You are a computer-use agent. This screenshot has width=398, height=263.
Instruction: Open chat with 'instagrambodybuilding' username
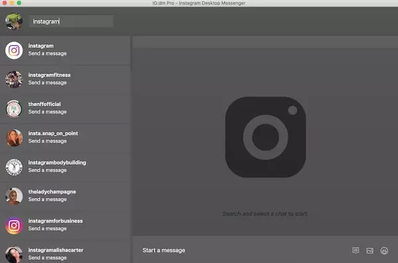(x=57, y=163)
